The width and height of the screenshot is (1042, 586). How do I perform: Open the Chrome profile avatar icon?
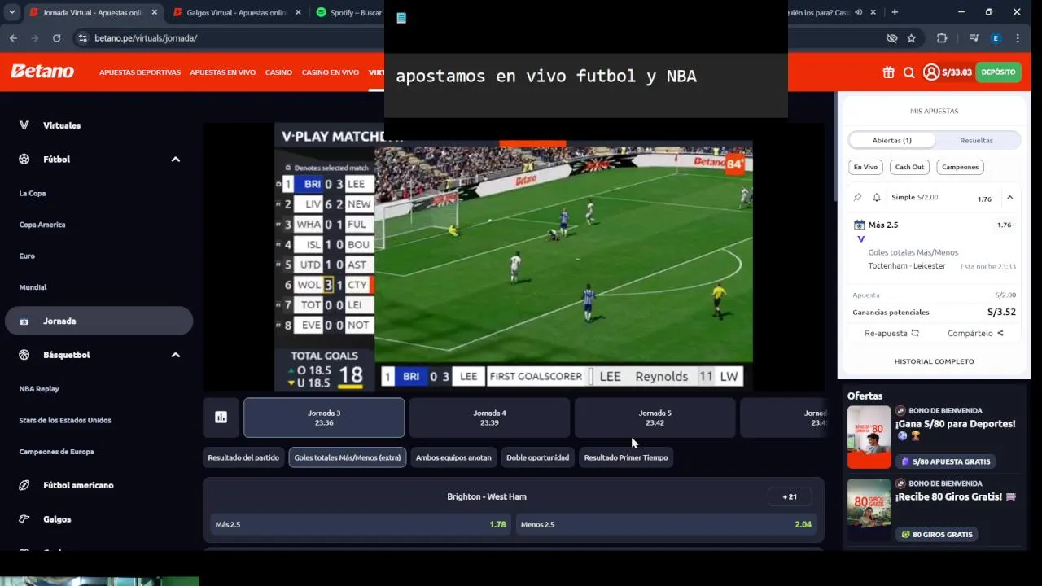click(996, 38)
